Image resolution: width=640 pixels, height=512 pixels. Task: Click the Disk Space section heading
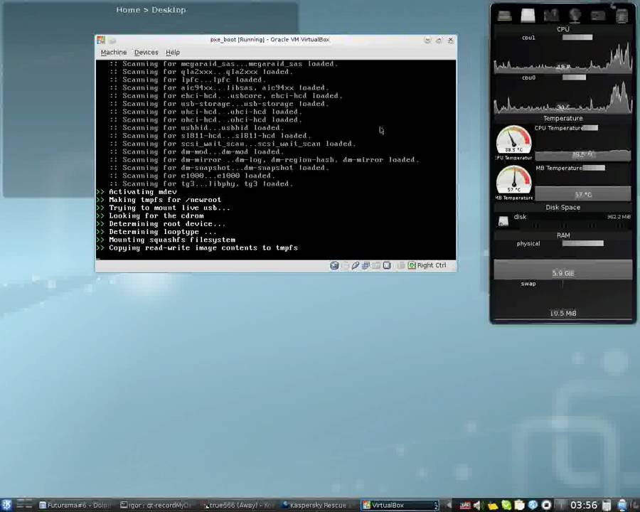pyautogui.click(x=563, y=208)
